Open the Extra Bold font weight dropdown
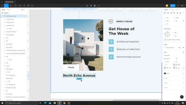Image resolution: width=186 pixels, height=105 pixels. pyautogui.click(x=167, y=59)
